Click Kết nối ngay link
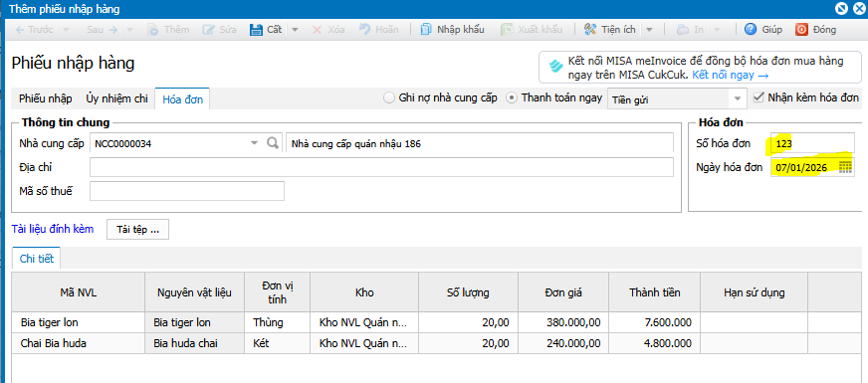Screen dimensions: 868x383 tap(731, 75)
